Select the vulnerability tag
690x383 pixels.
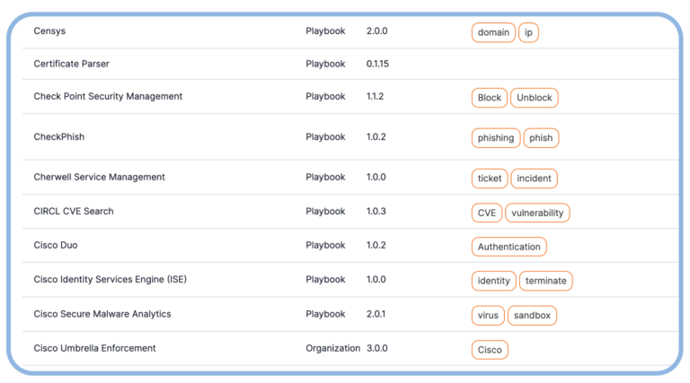click(537, 213)
